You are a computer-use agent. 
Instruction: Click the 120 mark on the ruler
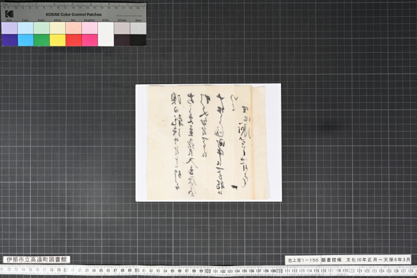point(351,271)
